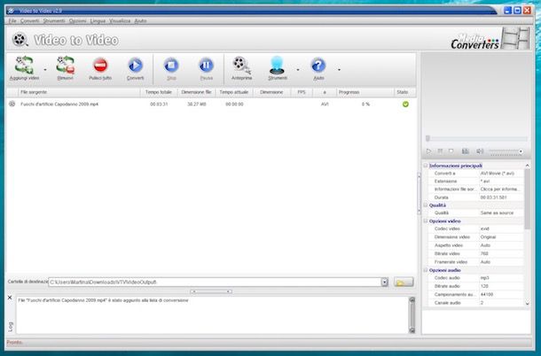Click the Codec audio value mp3
541x356 pixels.
[484, 278]
